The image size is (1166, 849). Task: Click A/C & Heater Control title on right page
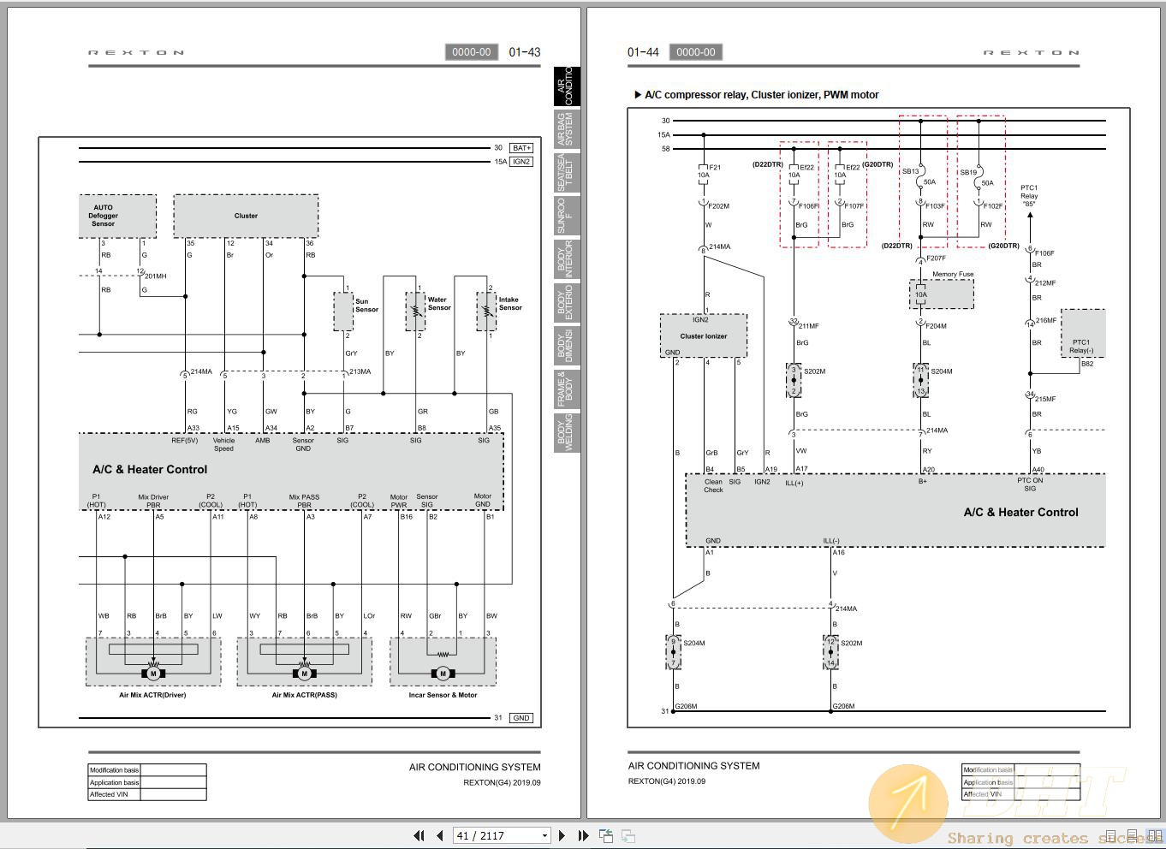pos(1020,512)
